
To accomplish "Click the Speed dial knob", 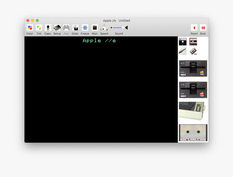I will (104, 29).
